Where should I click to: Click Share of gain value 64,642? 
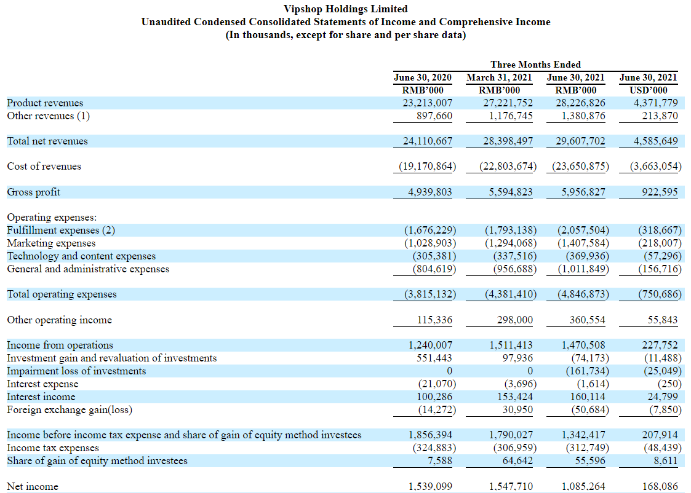coord(517,461)
